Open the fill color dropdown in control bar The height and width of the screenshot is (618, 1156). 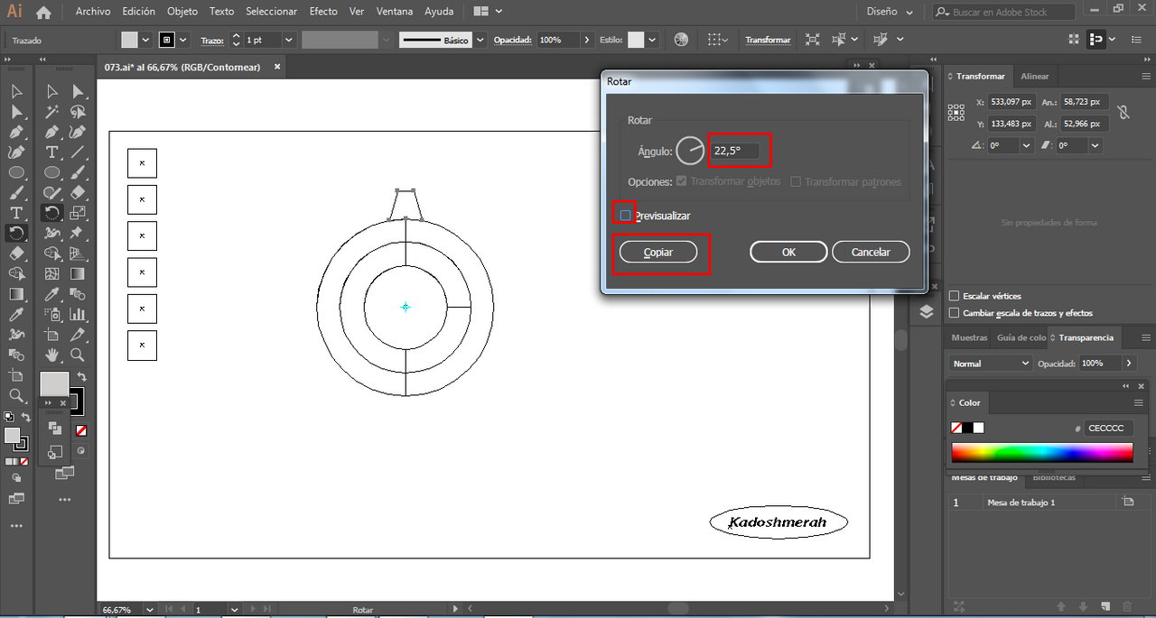point(145,40)
